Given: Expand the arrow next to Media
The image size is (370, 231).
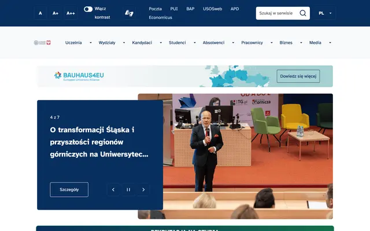Looking at the screenshot, I should point(330,43).
